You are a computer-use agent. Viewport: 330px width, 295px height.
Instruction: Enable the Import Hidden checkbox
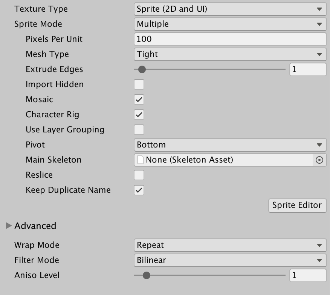[139, 85]
